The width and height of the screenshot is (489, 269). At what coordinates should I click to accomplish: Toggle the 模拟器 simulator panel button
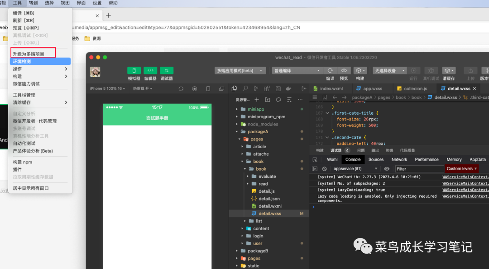pos(134,70)
